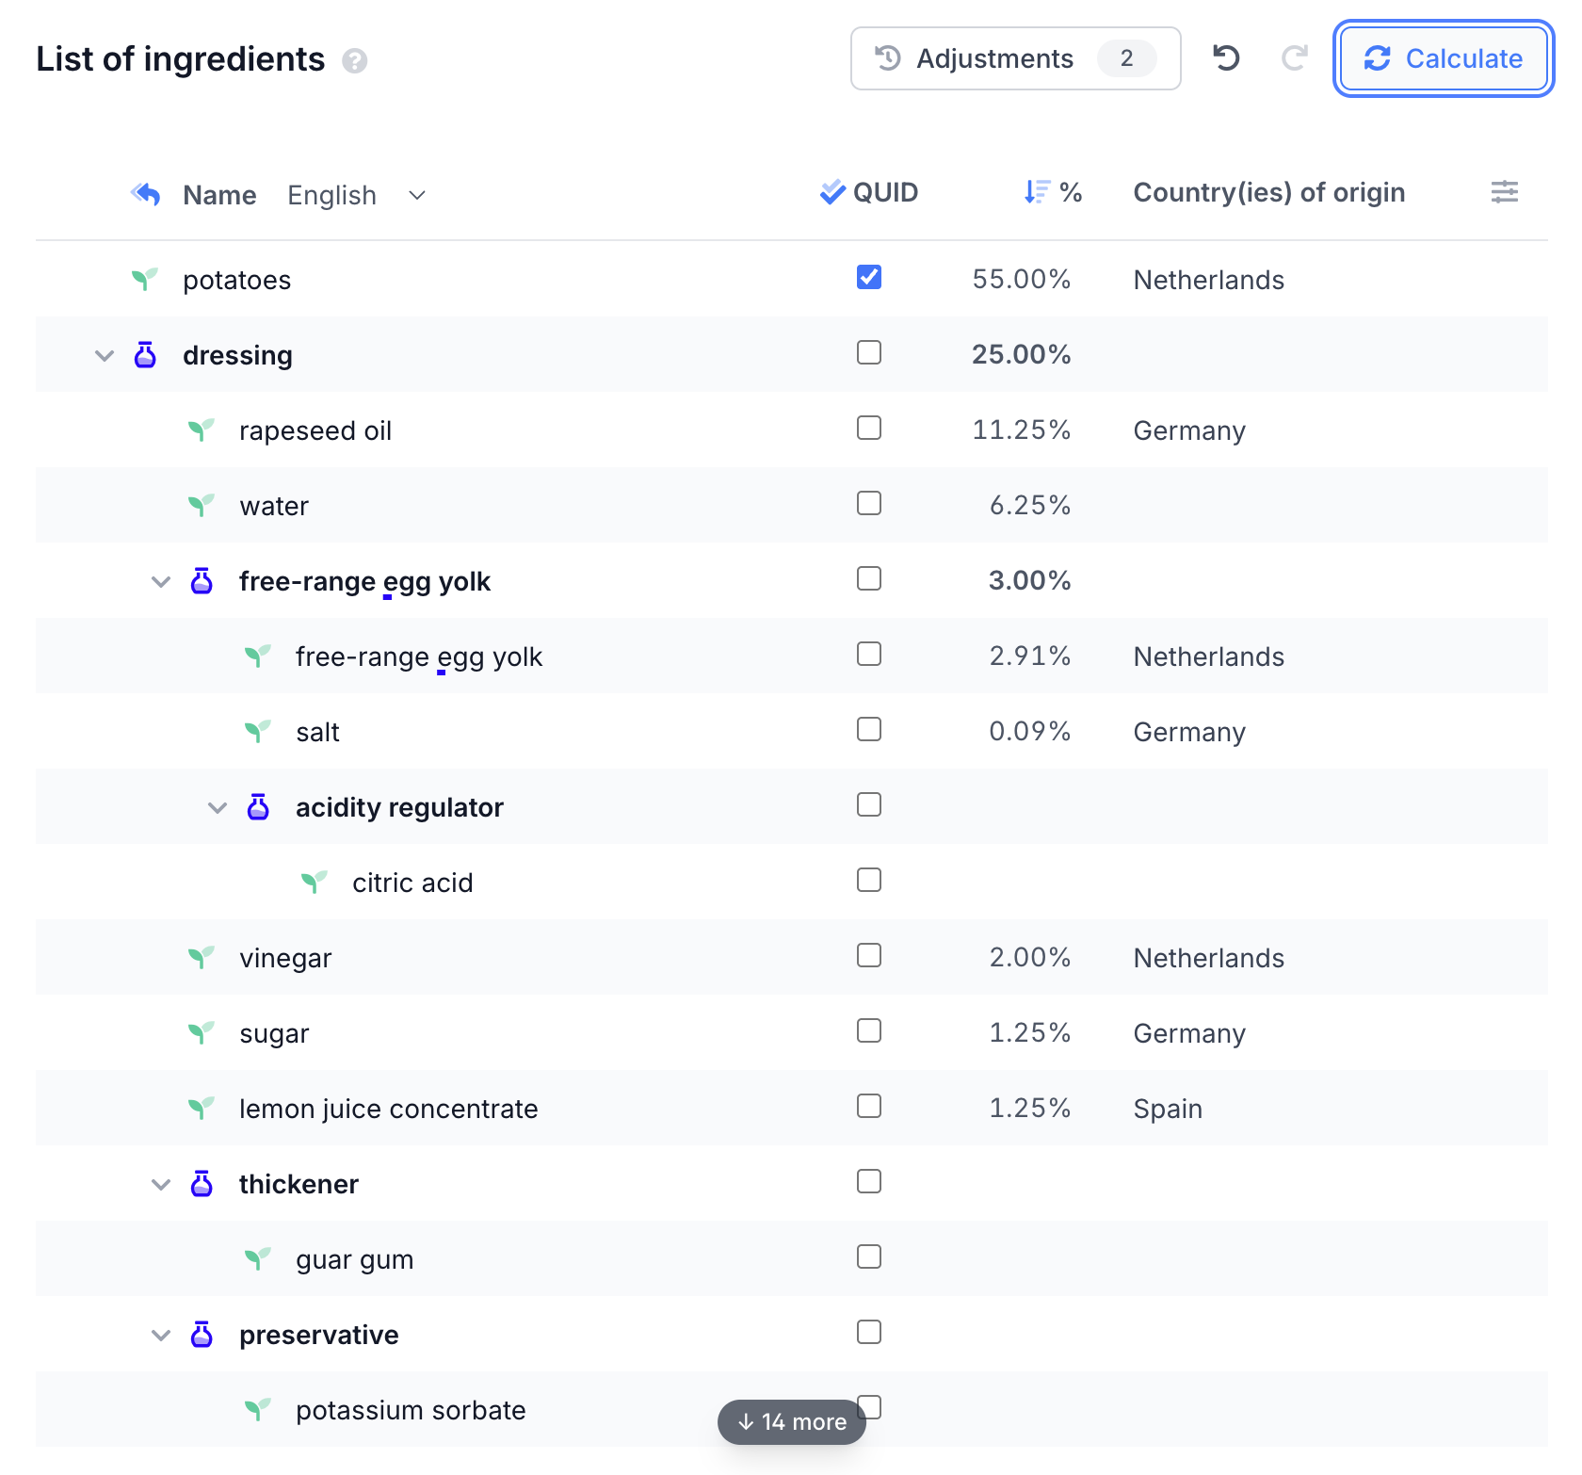
Task: Uncheck the QUID checkbox for potatoes
Action: [x=868, y=277]
